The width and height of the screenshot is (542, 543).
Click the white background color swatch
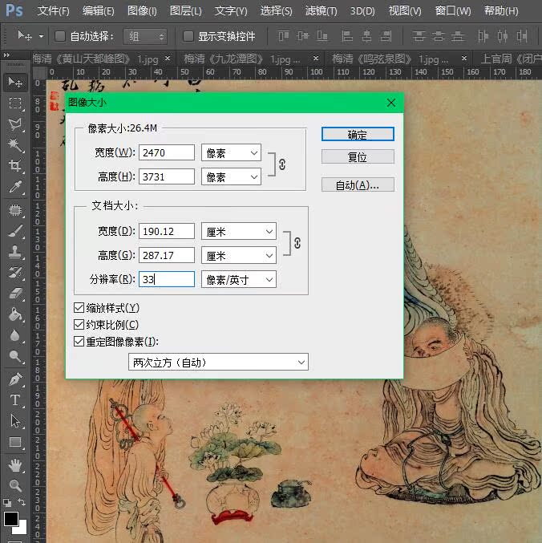pyautogui.click(x=22, y=529)
